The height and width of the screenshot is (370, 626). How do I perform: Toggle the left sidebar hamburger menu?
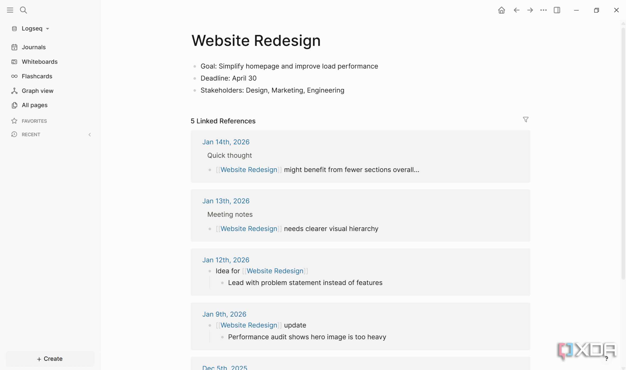[10, 10]
